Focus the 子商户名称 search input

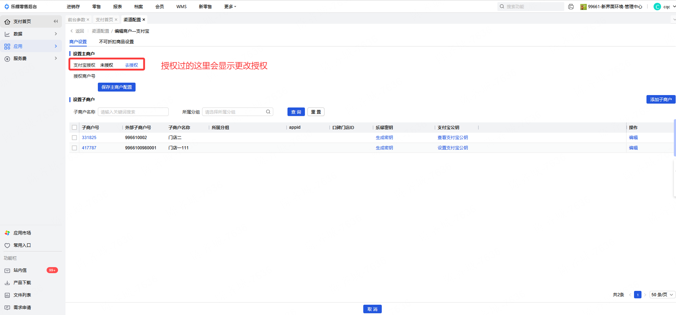pyautogui.click(x=133, y=112)
